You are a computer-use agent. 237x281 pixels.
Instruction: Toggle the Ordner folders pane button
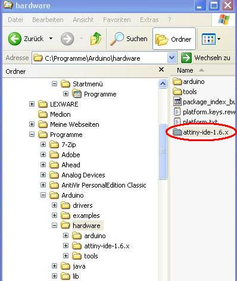pyautogui.click(x=174, y=39)
